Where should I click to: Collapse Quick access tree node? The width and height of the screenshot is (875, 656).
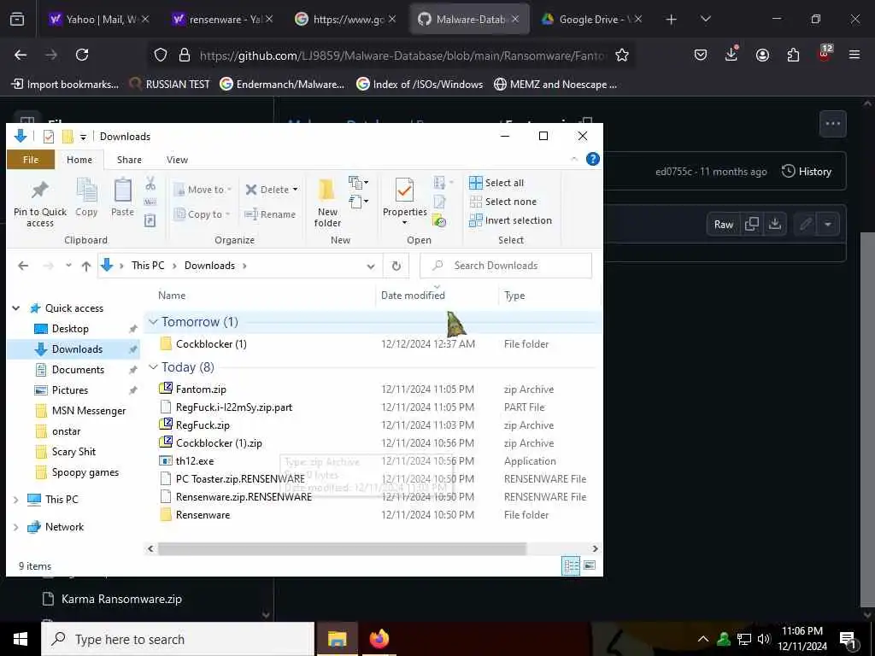[x=16, y=307]
